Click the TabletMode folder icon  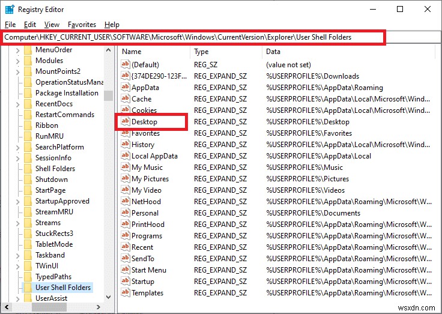click(28, 244)
